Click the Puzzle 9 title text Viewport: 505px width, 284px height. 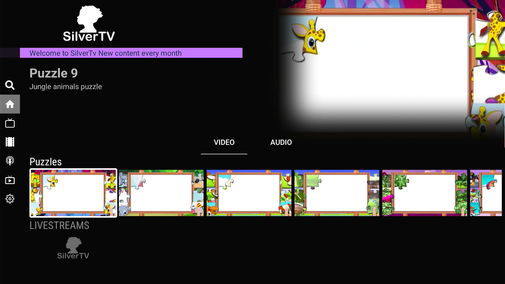54,73
